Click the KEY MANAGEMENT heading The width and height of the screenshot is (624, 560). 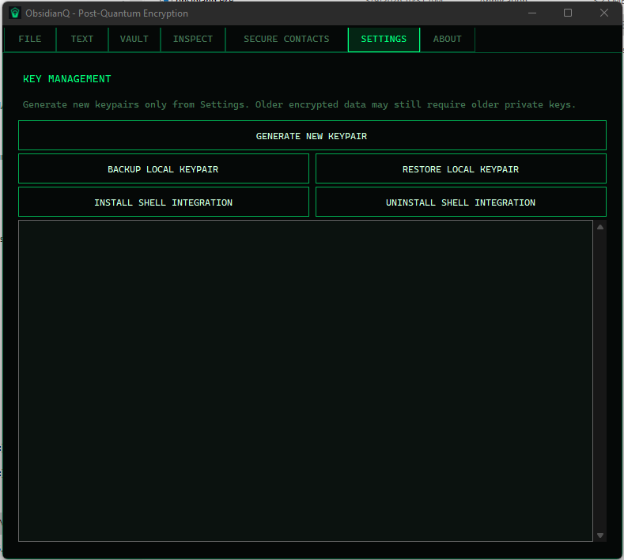point(67,79)
